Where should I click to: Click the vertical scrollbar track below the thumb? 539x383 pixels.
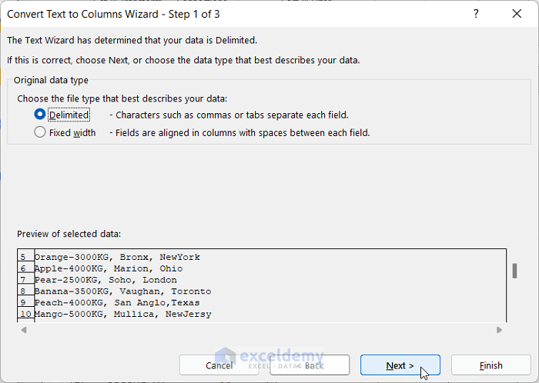[514, 304]
